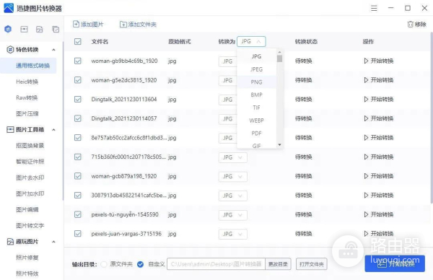
Task: Uncheck the 715b360fc0001c row checkbox
Action: tap(78, 157)
